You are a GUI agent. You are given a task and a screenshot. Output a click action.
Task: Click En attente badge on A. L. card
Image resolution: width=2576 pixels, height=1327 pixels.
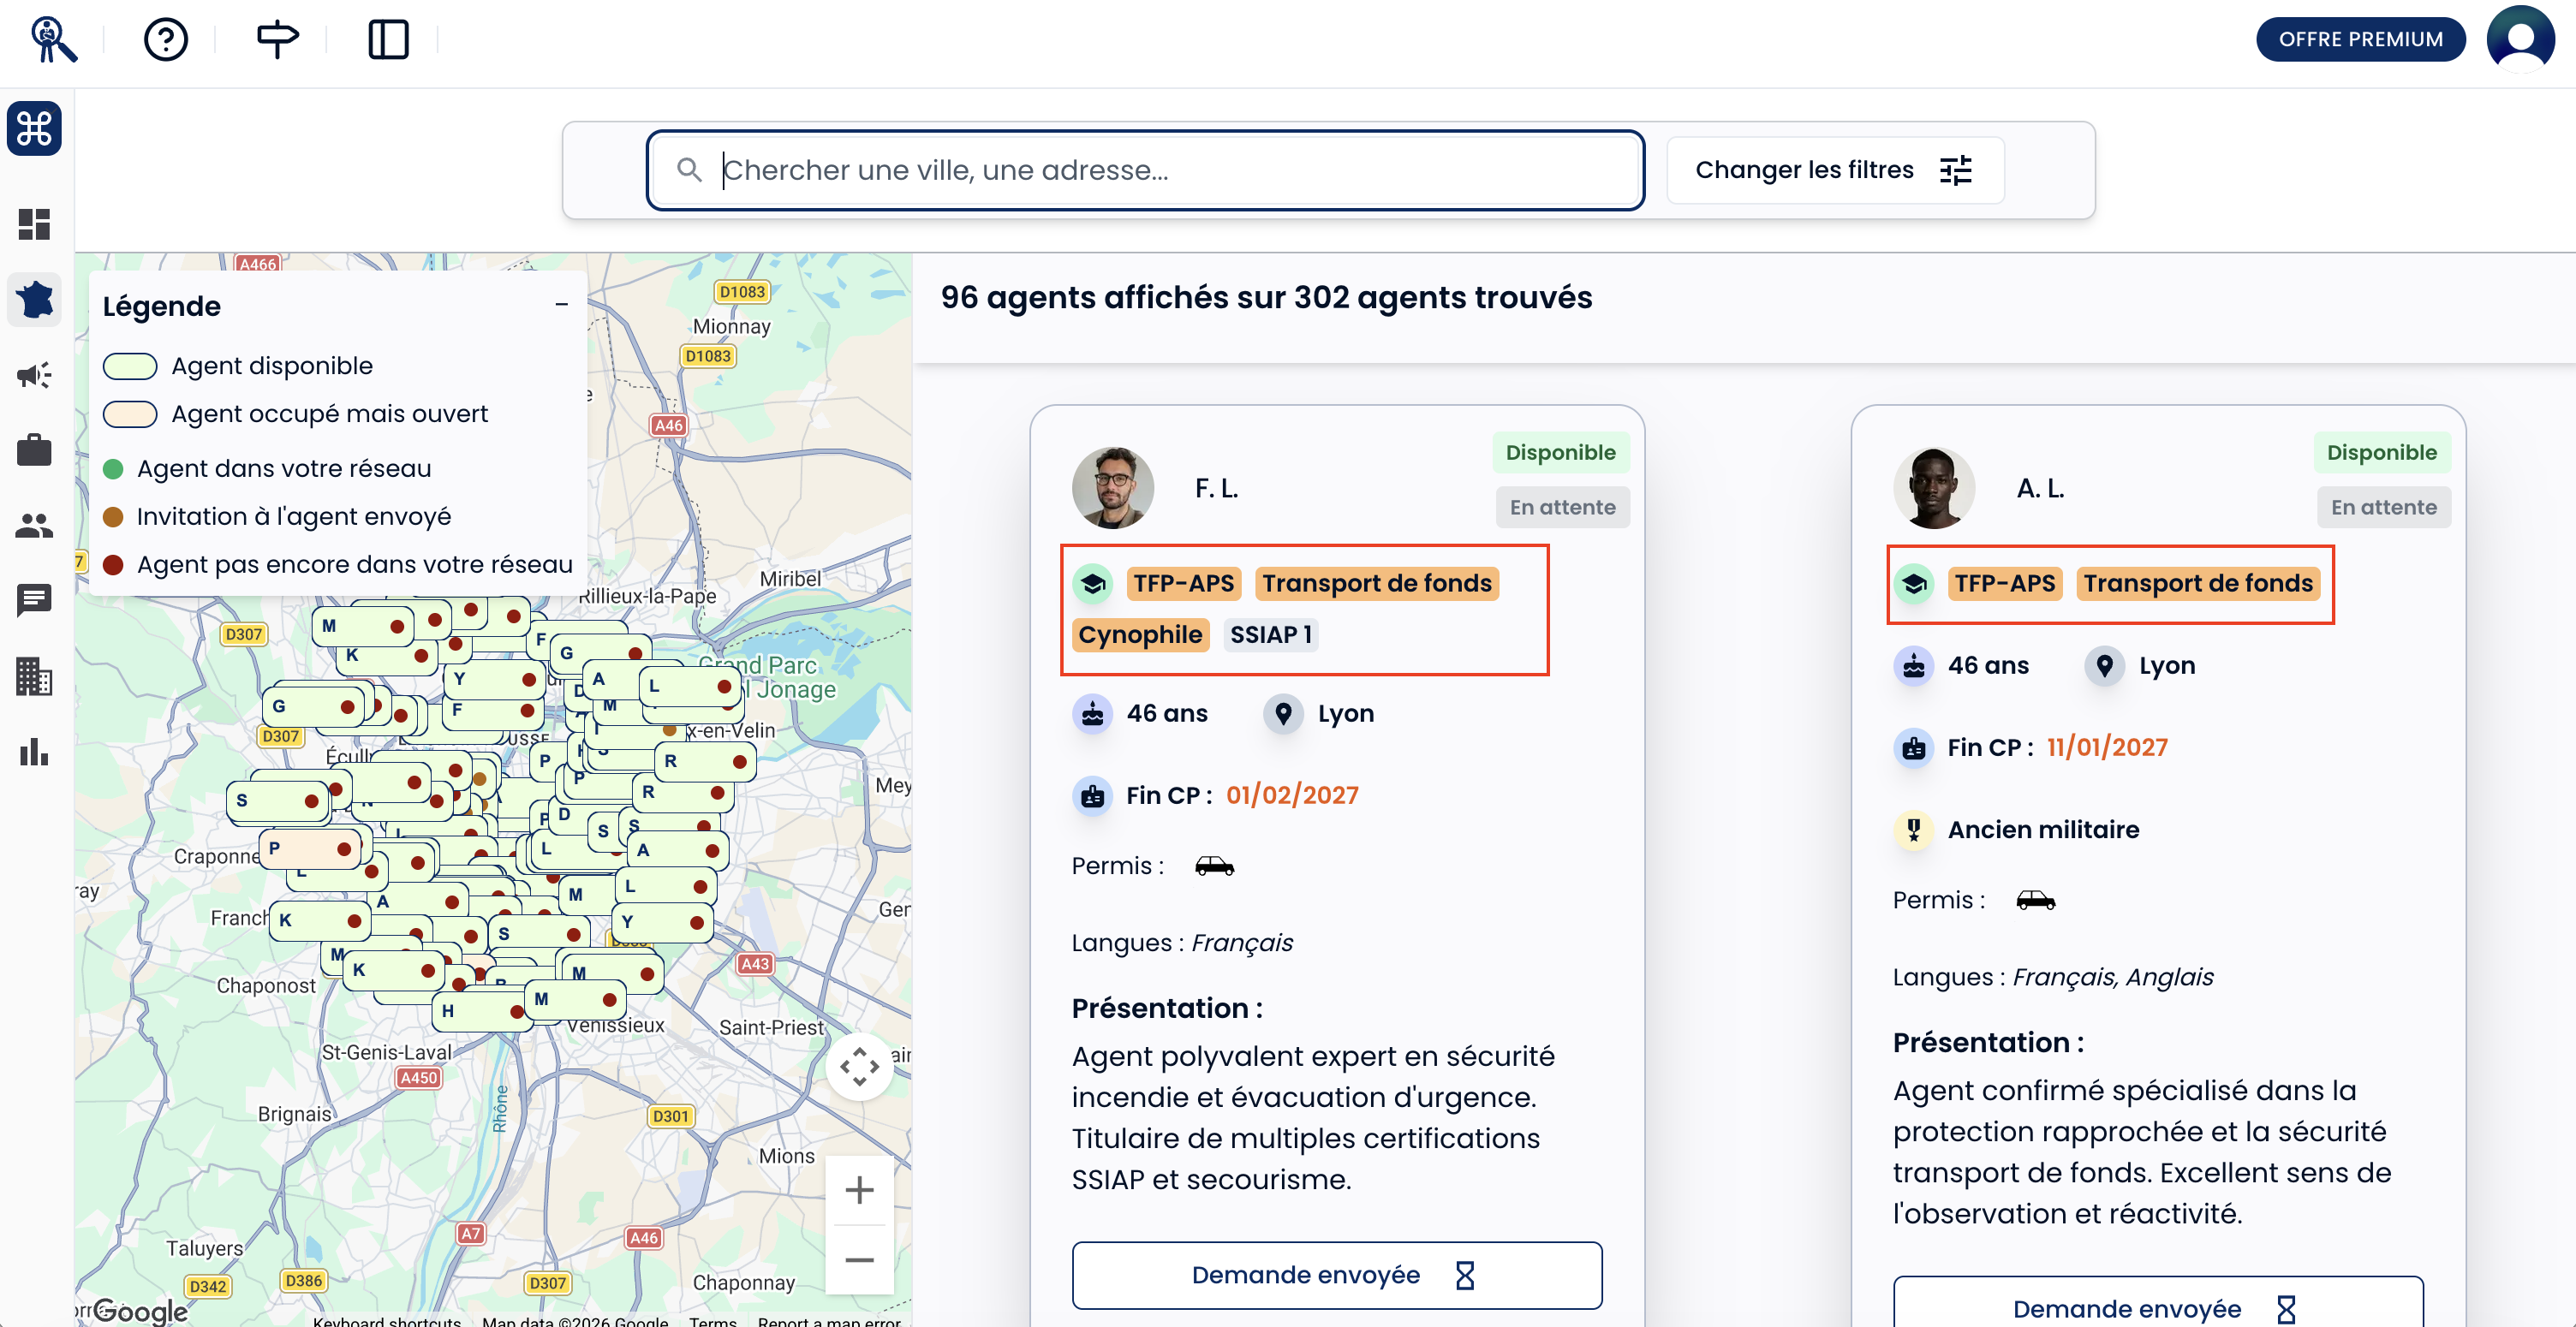point(2383,508)
